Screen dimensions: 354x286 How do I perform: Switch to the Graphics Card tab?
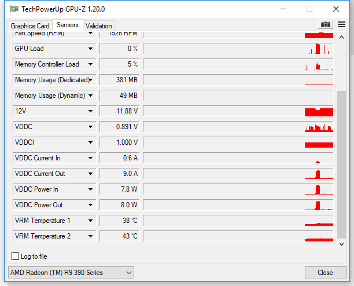tap(30, 25)
